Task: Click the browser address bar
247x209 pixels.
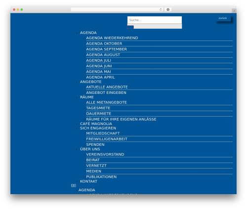Action: [x=117, y=10]
